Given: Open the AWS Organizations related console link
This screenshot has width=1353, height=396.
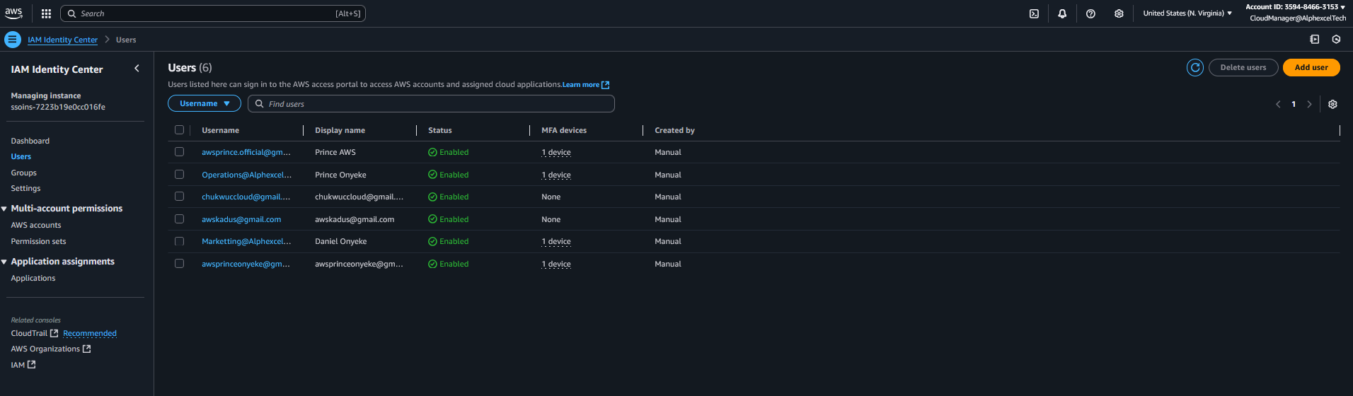Looking at the screenshot, I should (45, 349).
